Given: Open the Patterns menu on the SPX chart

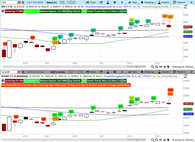Looking at the screenshot, I should point(179,2).
